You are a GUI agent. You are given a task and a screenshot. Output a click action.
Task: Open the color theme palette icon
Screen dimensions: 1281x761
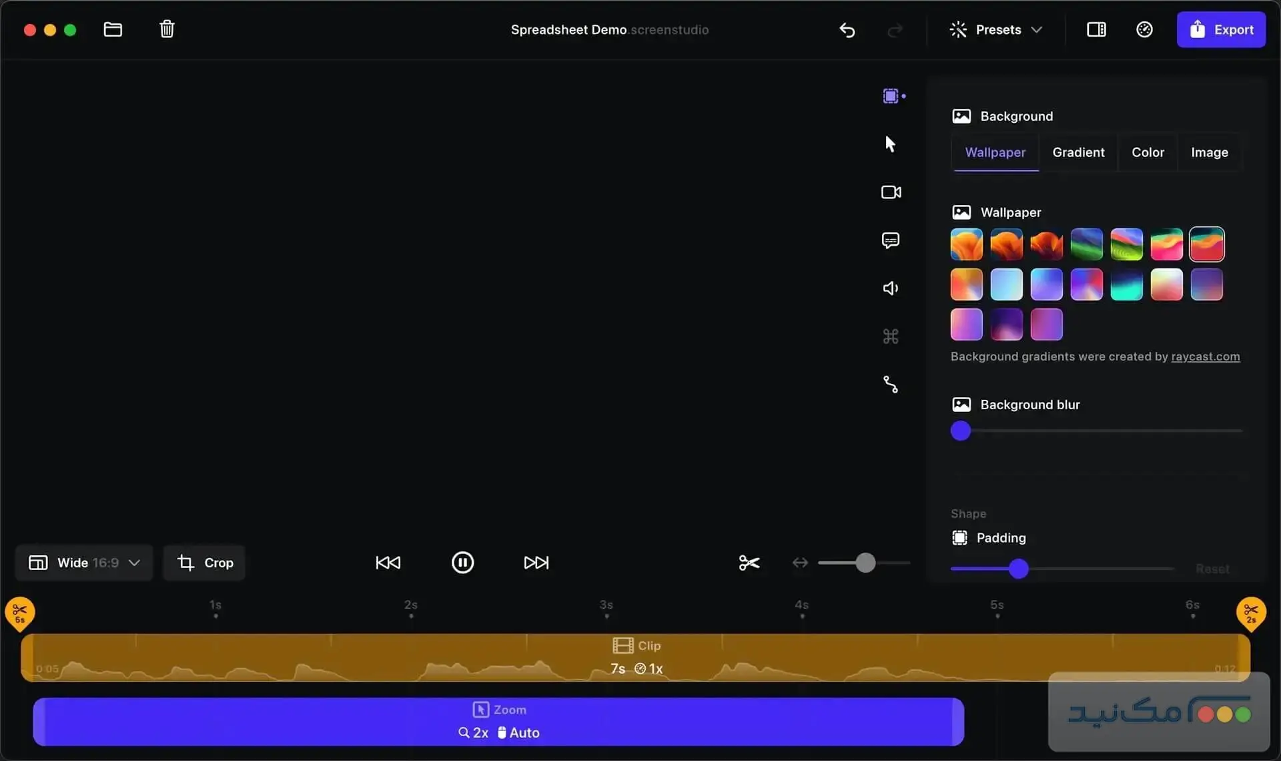(x=1144, y=29)
